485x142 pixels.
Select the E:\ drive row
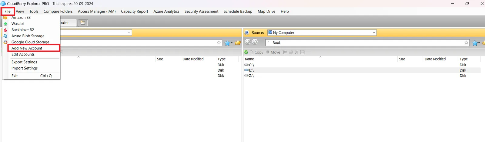tap(362, 70)
